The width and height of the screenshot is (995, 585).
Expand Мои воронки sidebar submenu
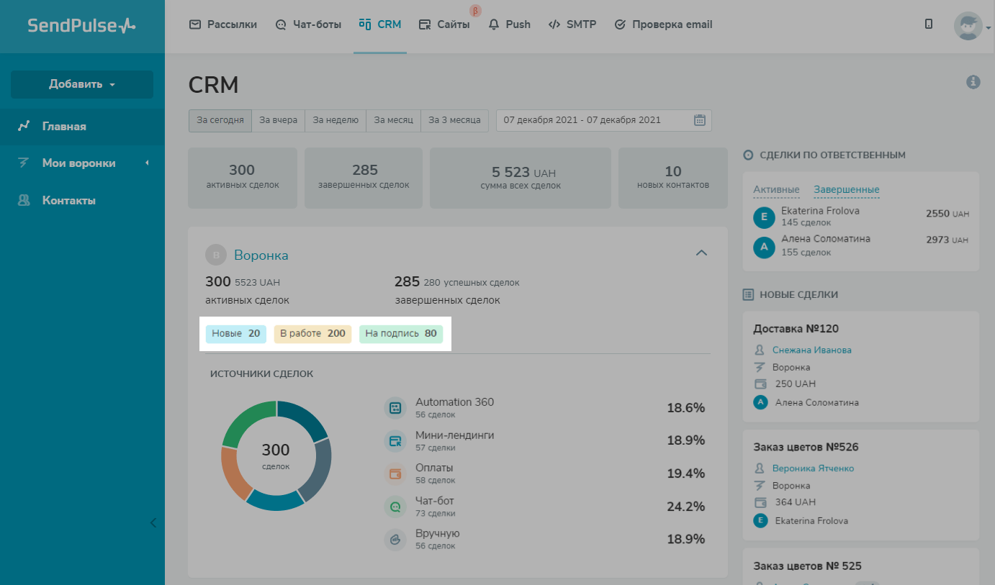pos(82,163)
